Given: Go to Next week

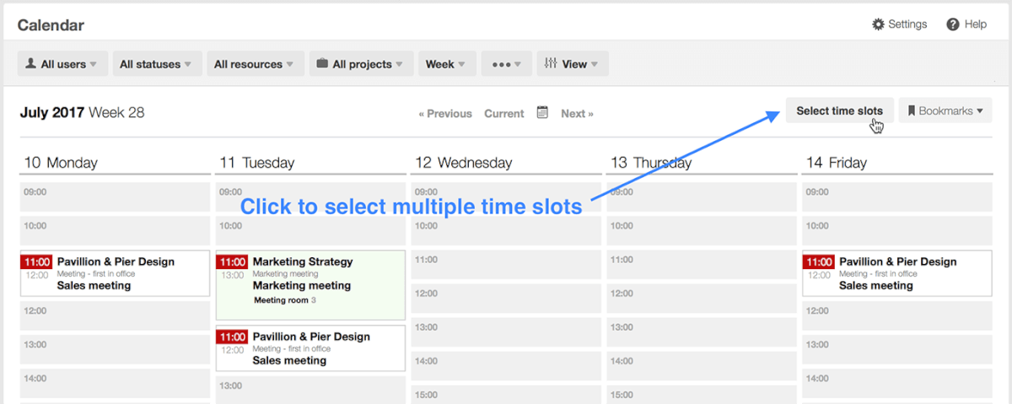Looking at the screenshot, I should point(577,114).
